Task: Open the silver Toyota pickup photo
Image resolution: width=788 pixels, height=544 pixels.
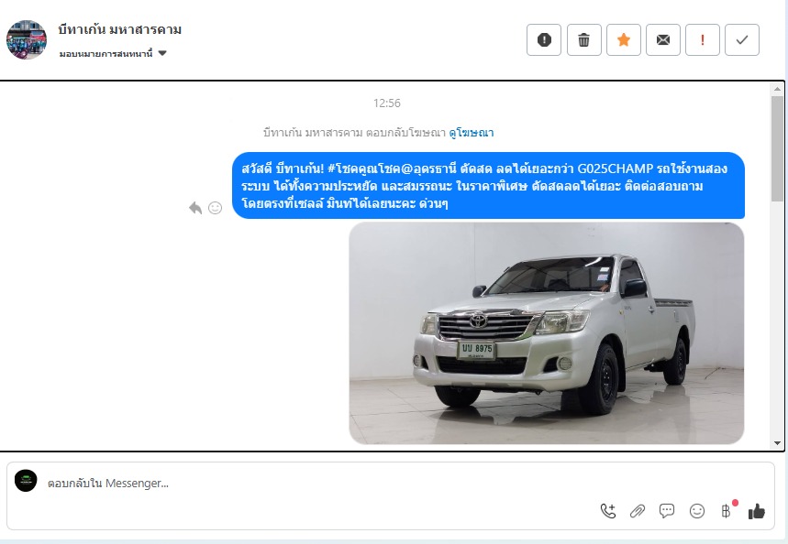Action: coord(546,333)
